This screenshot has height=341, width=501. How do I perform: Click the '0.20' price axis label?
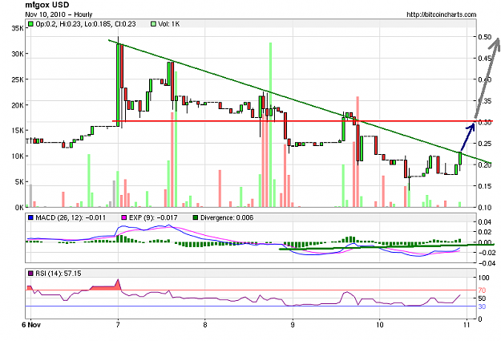pyautogui.click(x=485, y=164)
